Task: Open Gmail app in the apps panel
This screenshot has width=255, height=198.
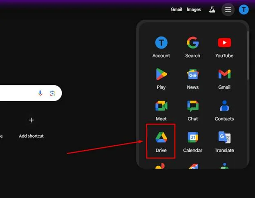Action: pos(224,79)
